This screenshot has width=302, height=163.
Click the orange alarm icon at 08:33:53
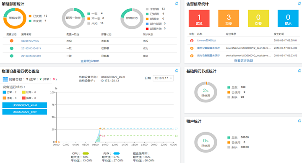coord(192,56)
